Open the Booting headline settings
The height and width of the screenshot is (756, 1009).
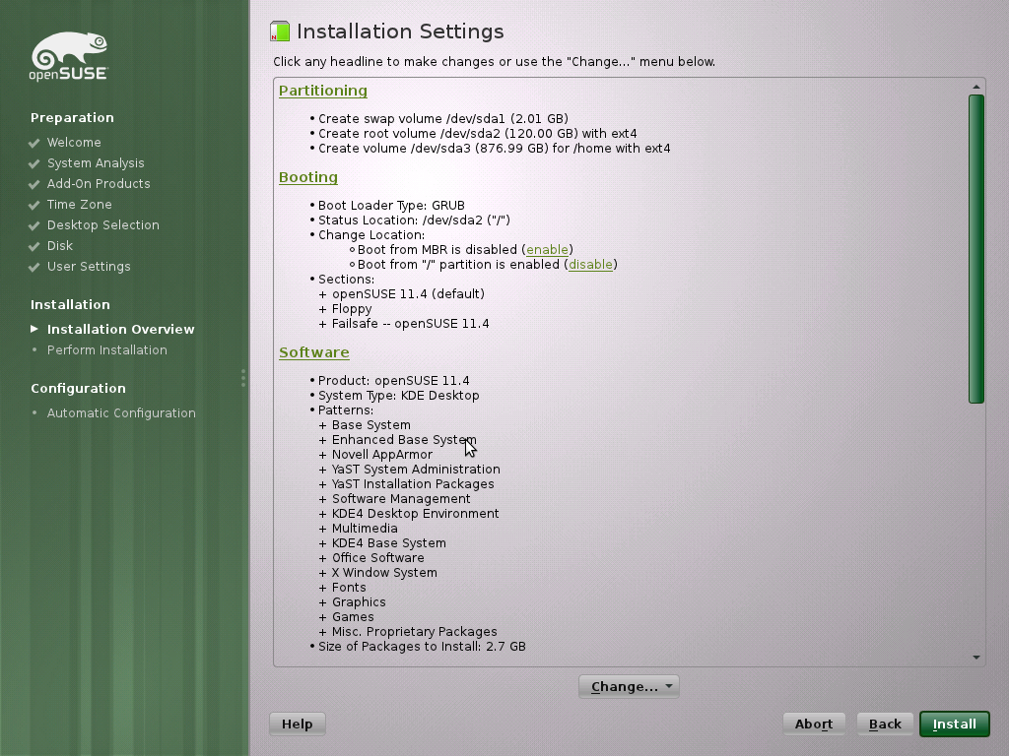pyautogui.click(x=308, y=177)
